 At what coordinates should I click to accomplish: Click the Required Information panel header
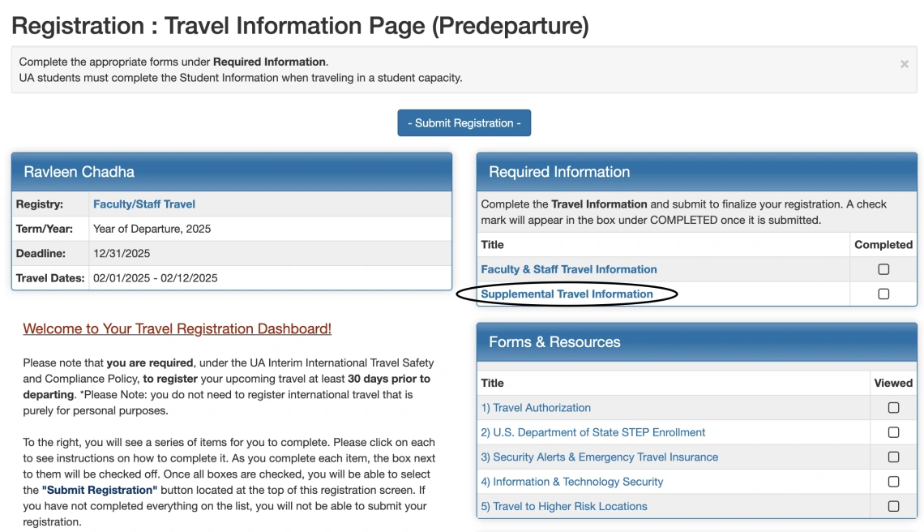pos(696,172)
